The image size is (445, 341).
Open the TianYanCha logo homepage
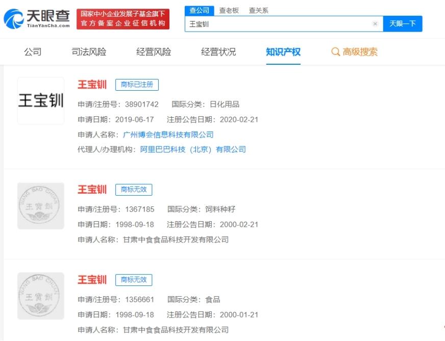[37, 19]
